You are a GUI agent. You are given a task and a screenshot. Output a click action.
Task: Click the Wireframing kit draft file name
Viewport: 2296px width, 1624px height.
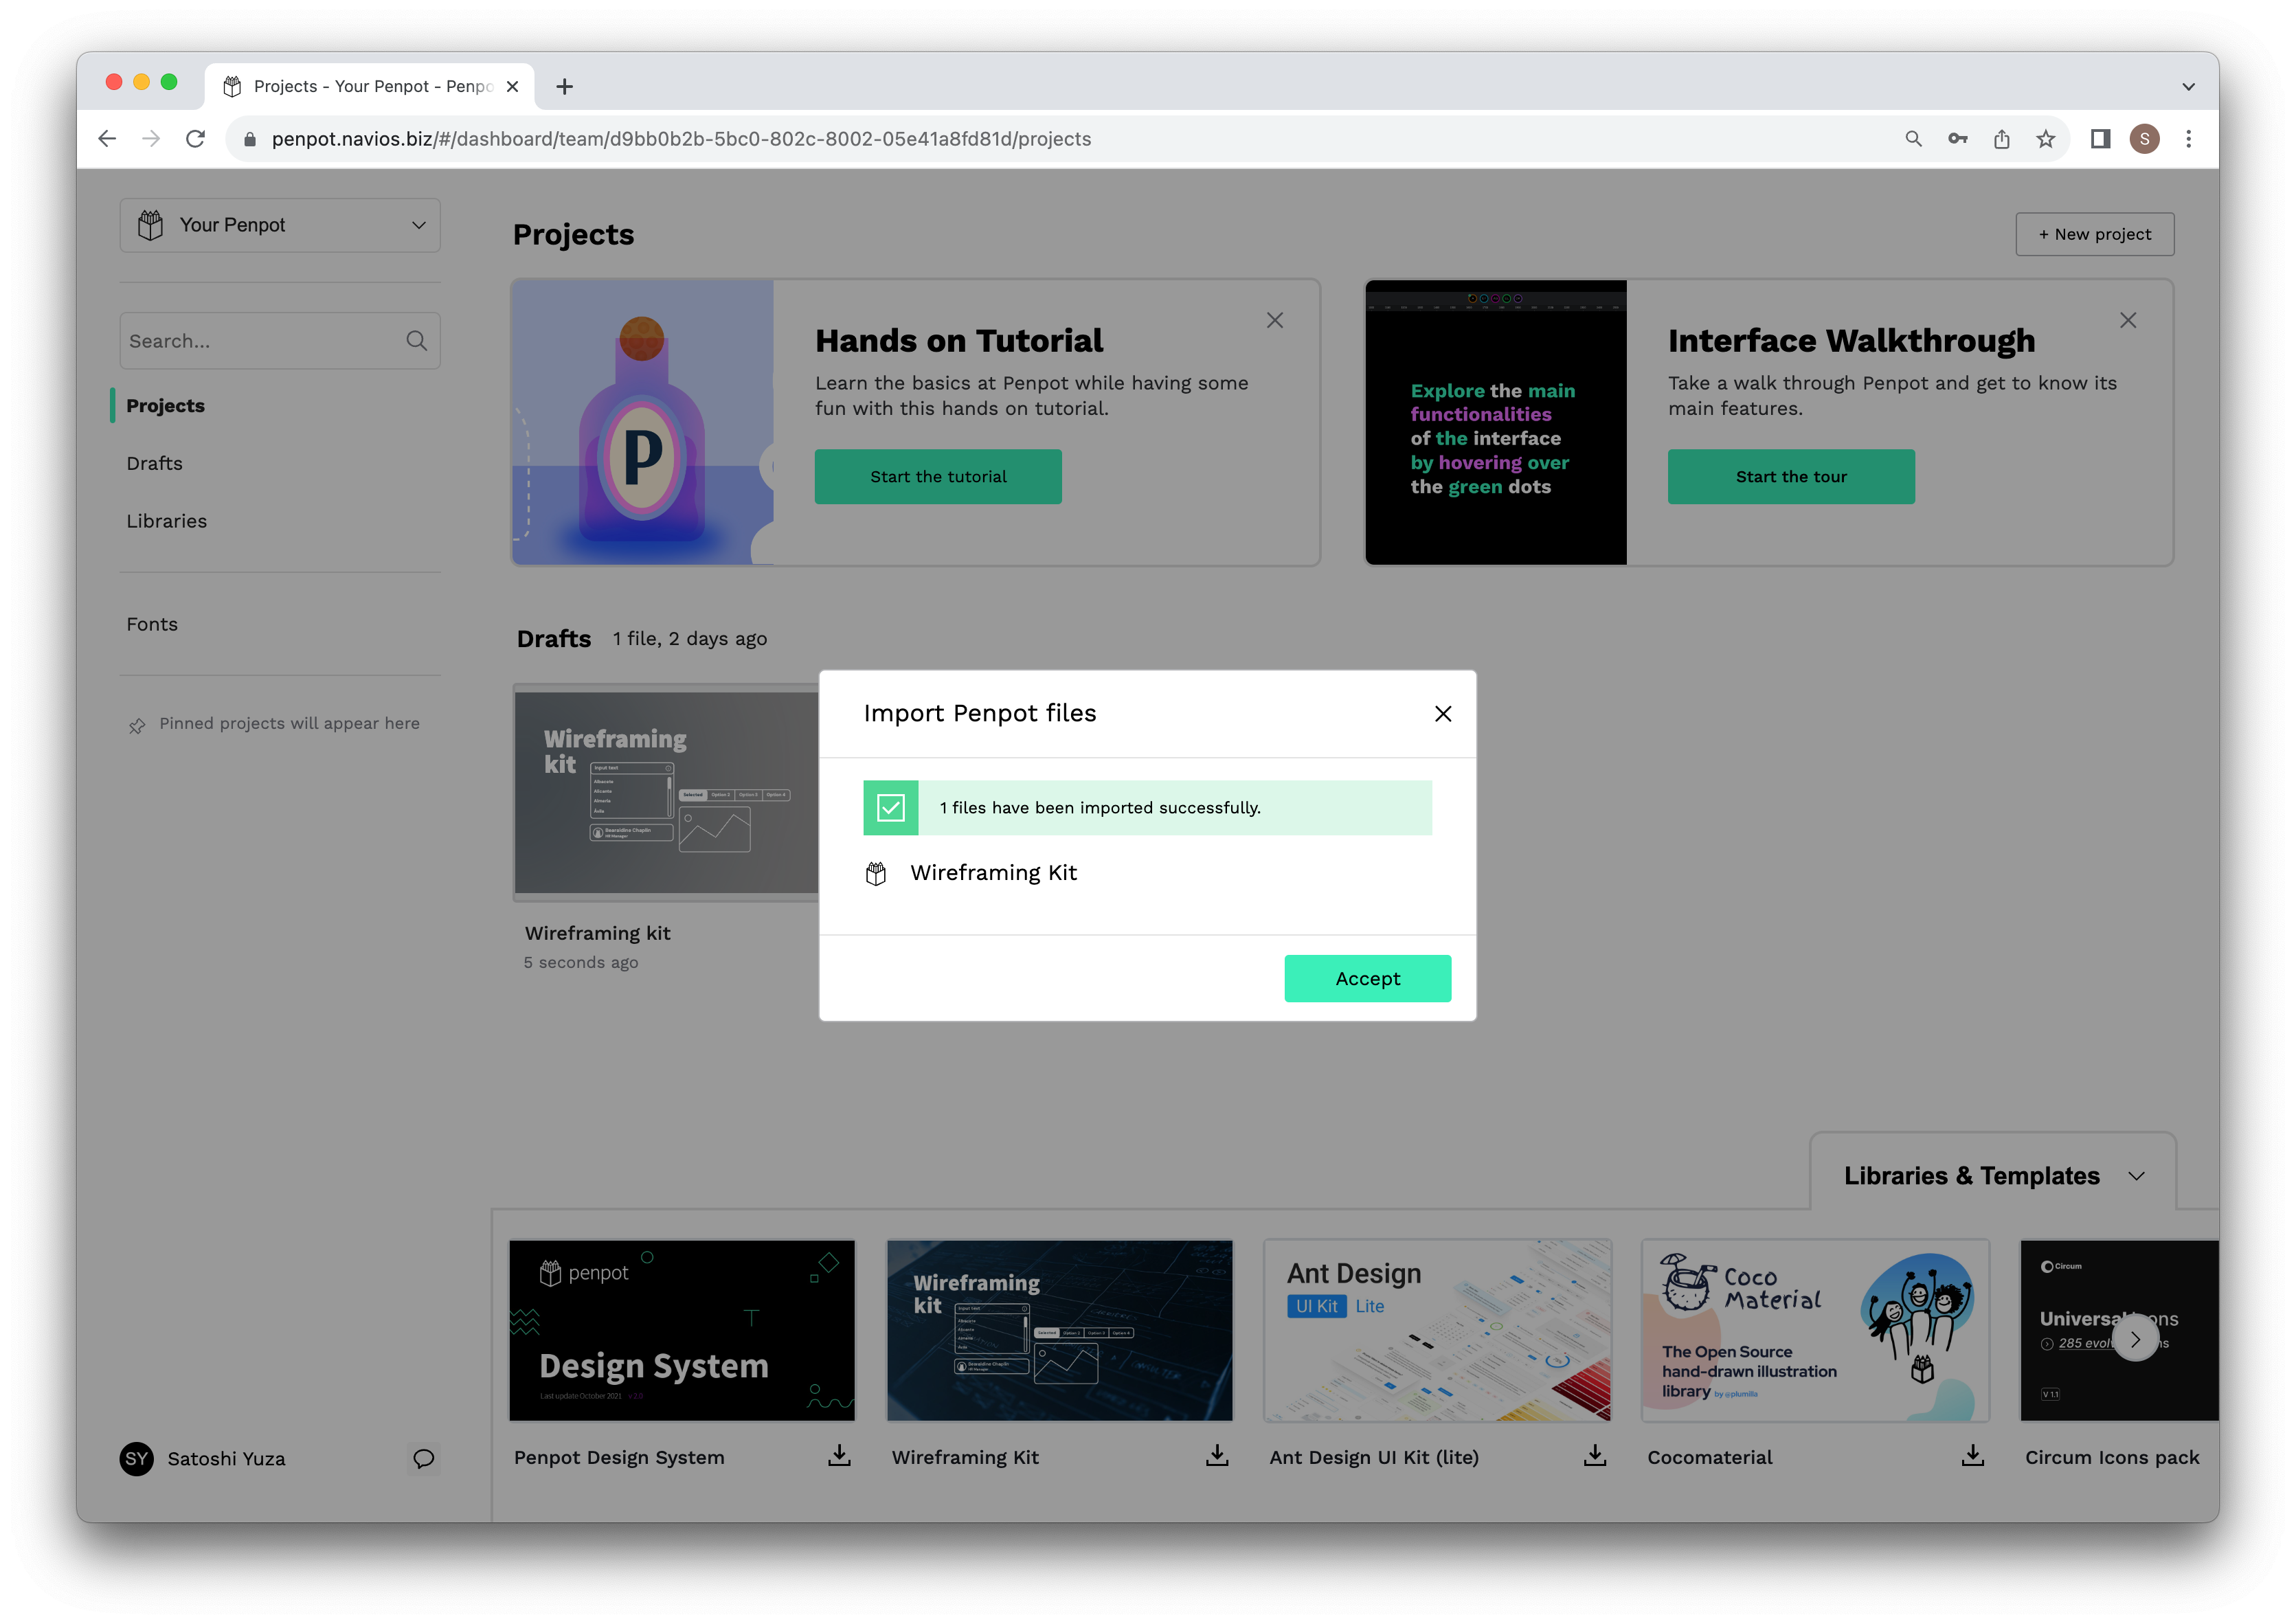coord(597,933)
